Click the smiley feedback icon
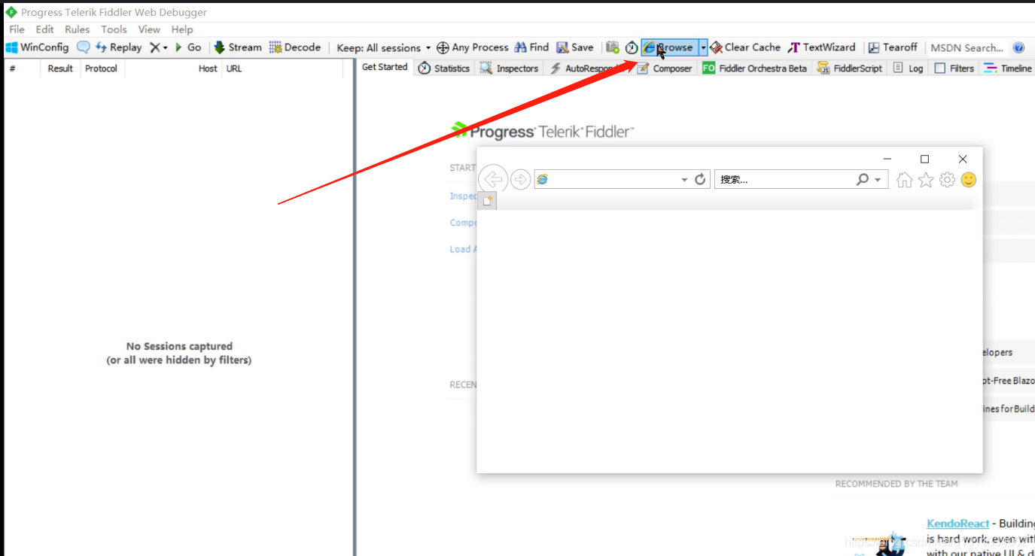1035x556 pixels. (969, 180)
